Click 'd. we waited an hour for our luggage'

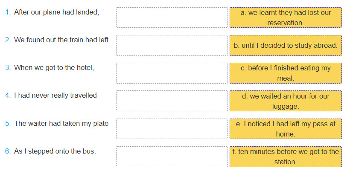286,101
